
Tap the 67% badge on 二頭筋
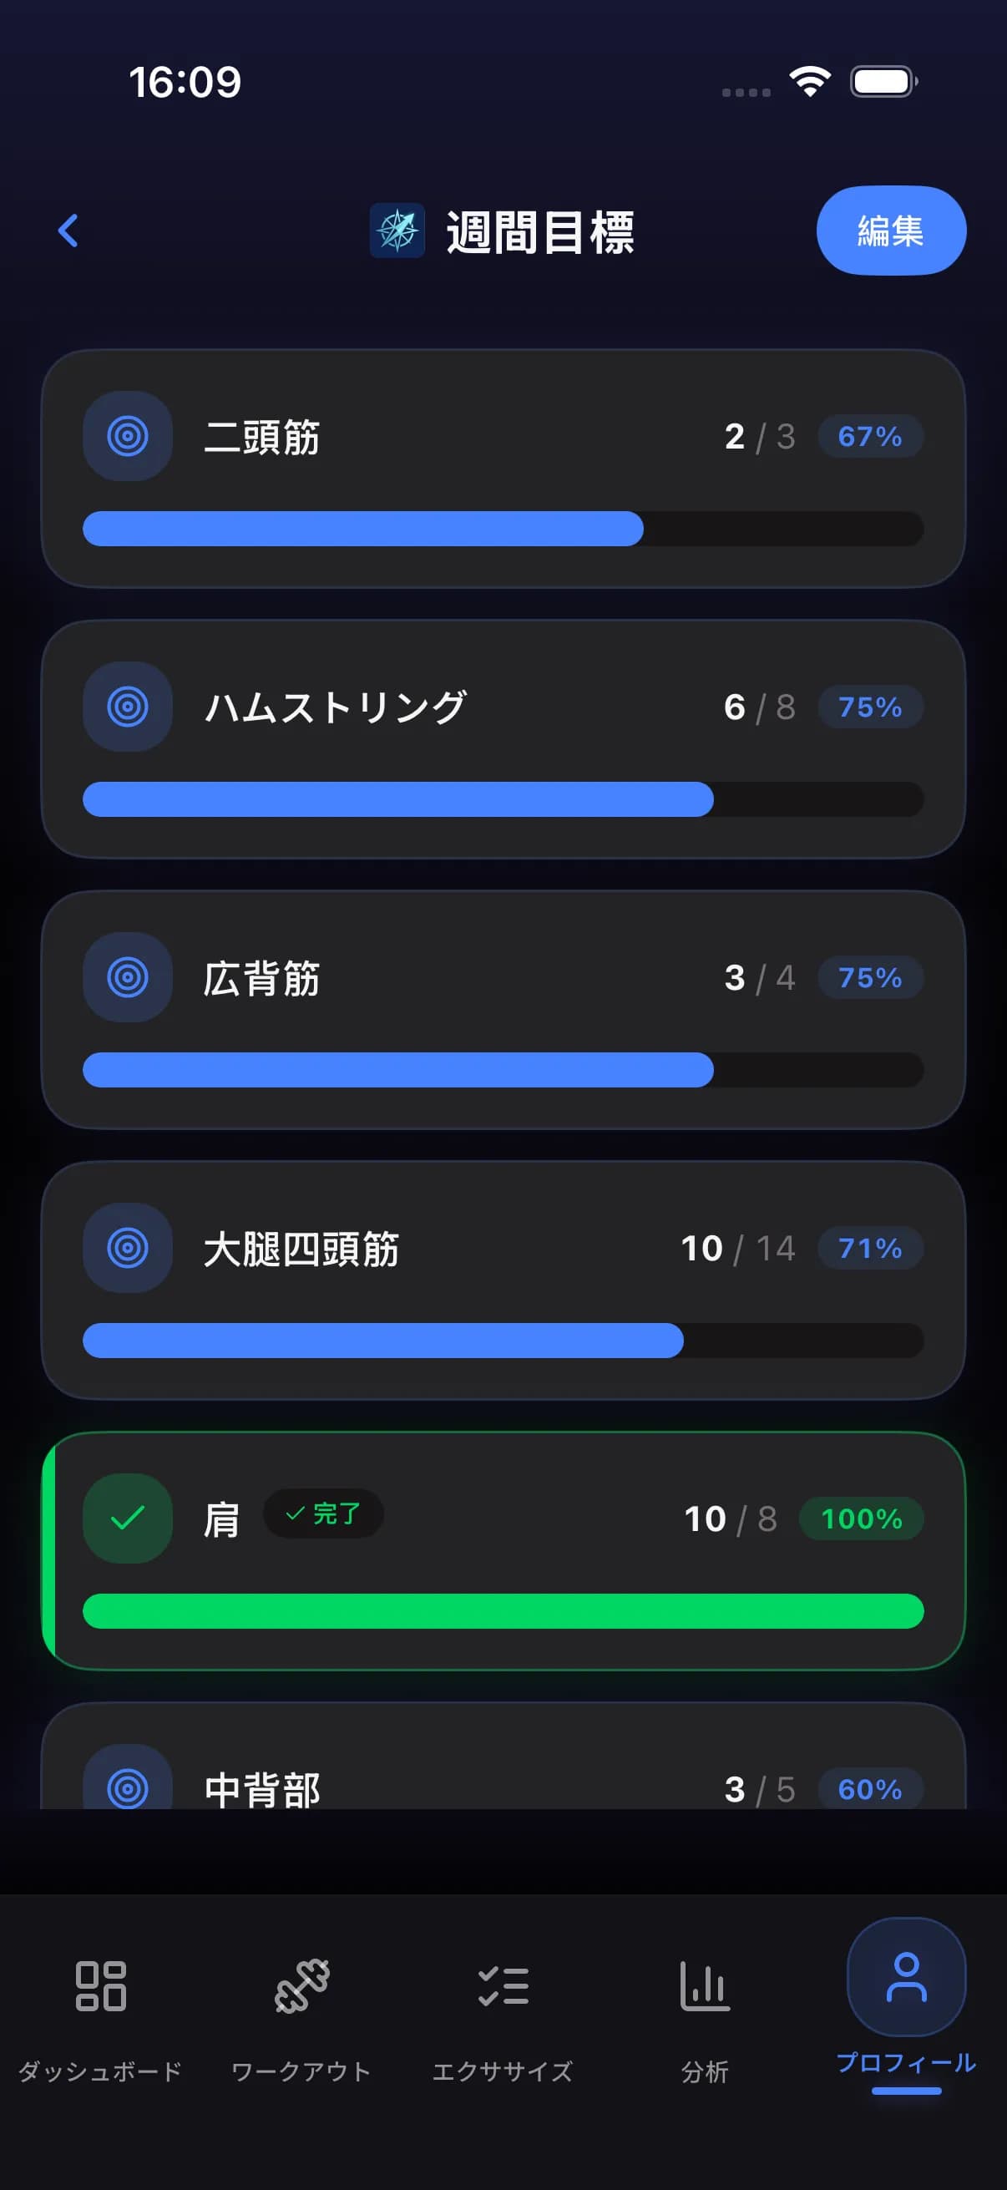[870, 436]
